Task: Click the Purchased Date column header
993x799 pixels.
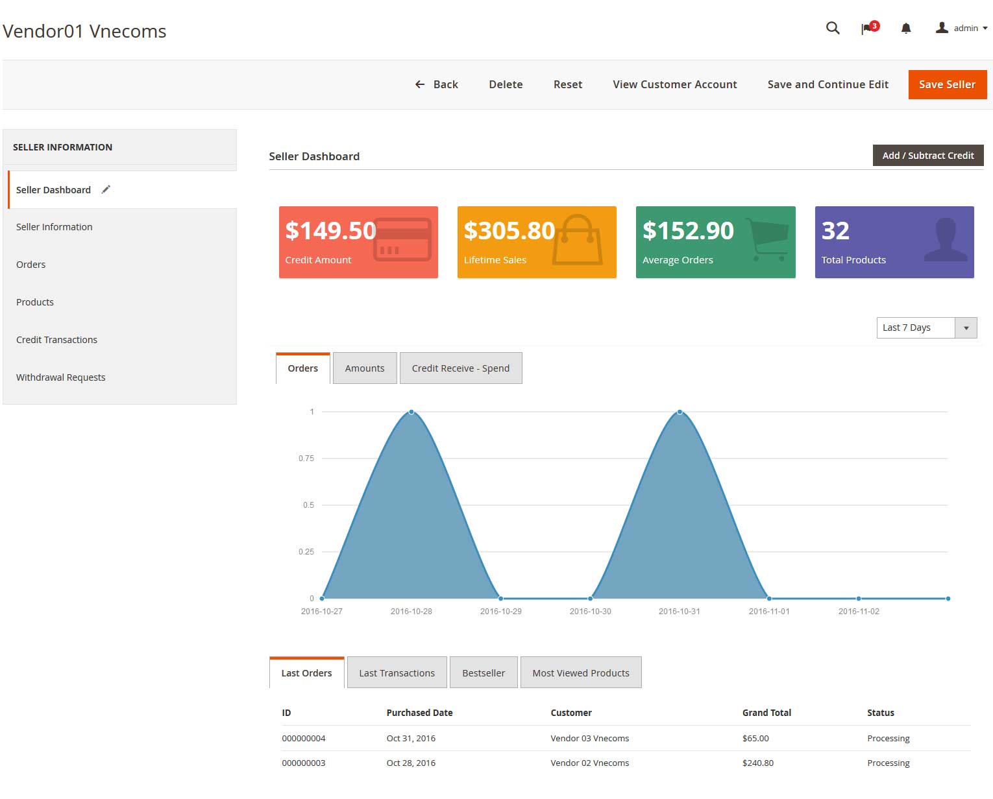Action: coord(419,712)
